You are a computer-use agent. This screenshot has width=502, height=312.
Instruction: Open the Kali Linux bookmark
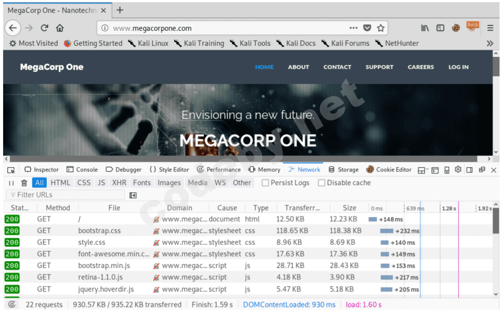click(x=148, y=43)
